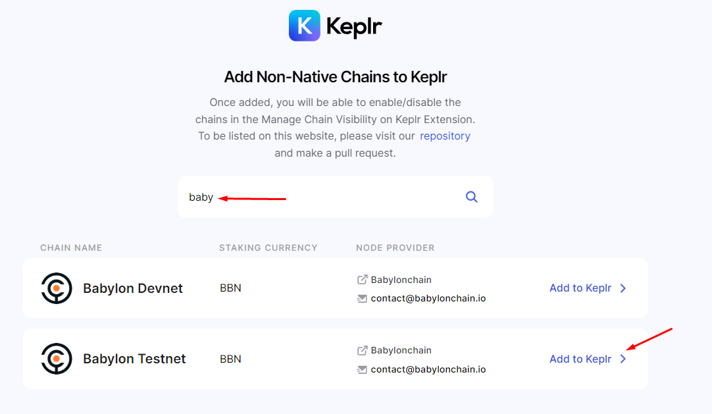The height and width of the screenshot is (414, 712).
Task: Click contact@babylonchain.io email for Testnet
Action: (428, 369)
